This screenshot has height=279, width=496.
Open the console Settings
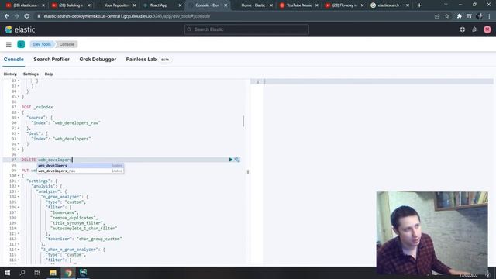tap(31, 74)
